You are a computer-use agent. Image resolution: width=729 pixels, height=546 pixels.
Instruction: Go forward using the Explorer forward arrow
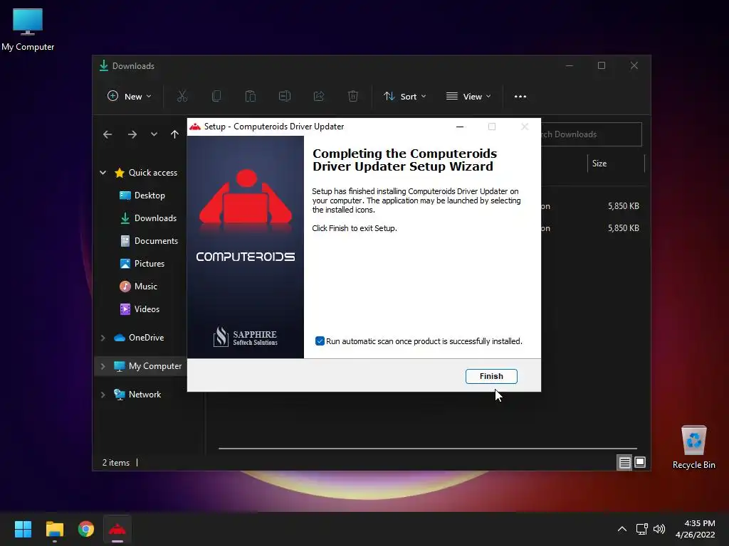click(x=132, y=134)
